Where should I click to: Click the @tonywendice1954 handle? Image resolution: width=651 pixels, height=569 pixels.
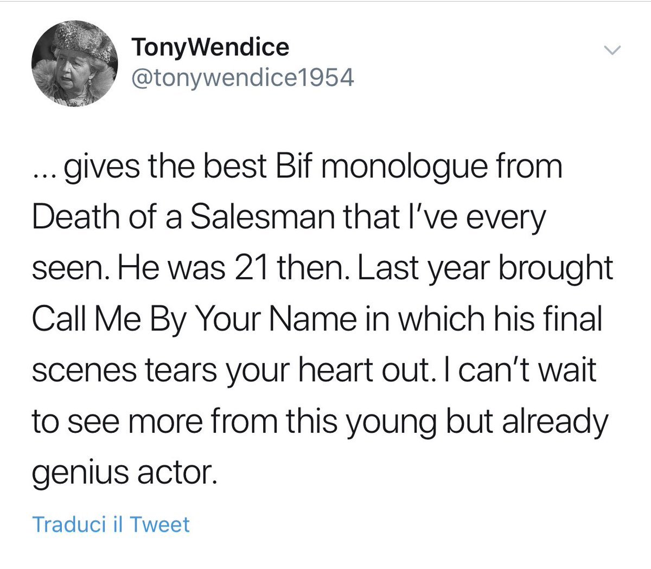point(242,79)
